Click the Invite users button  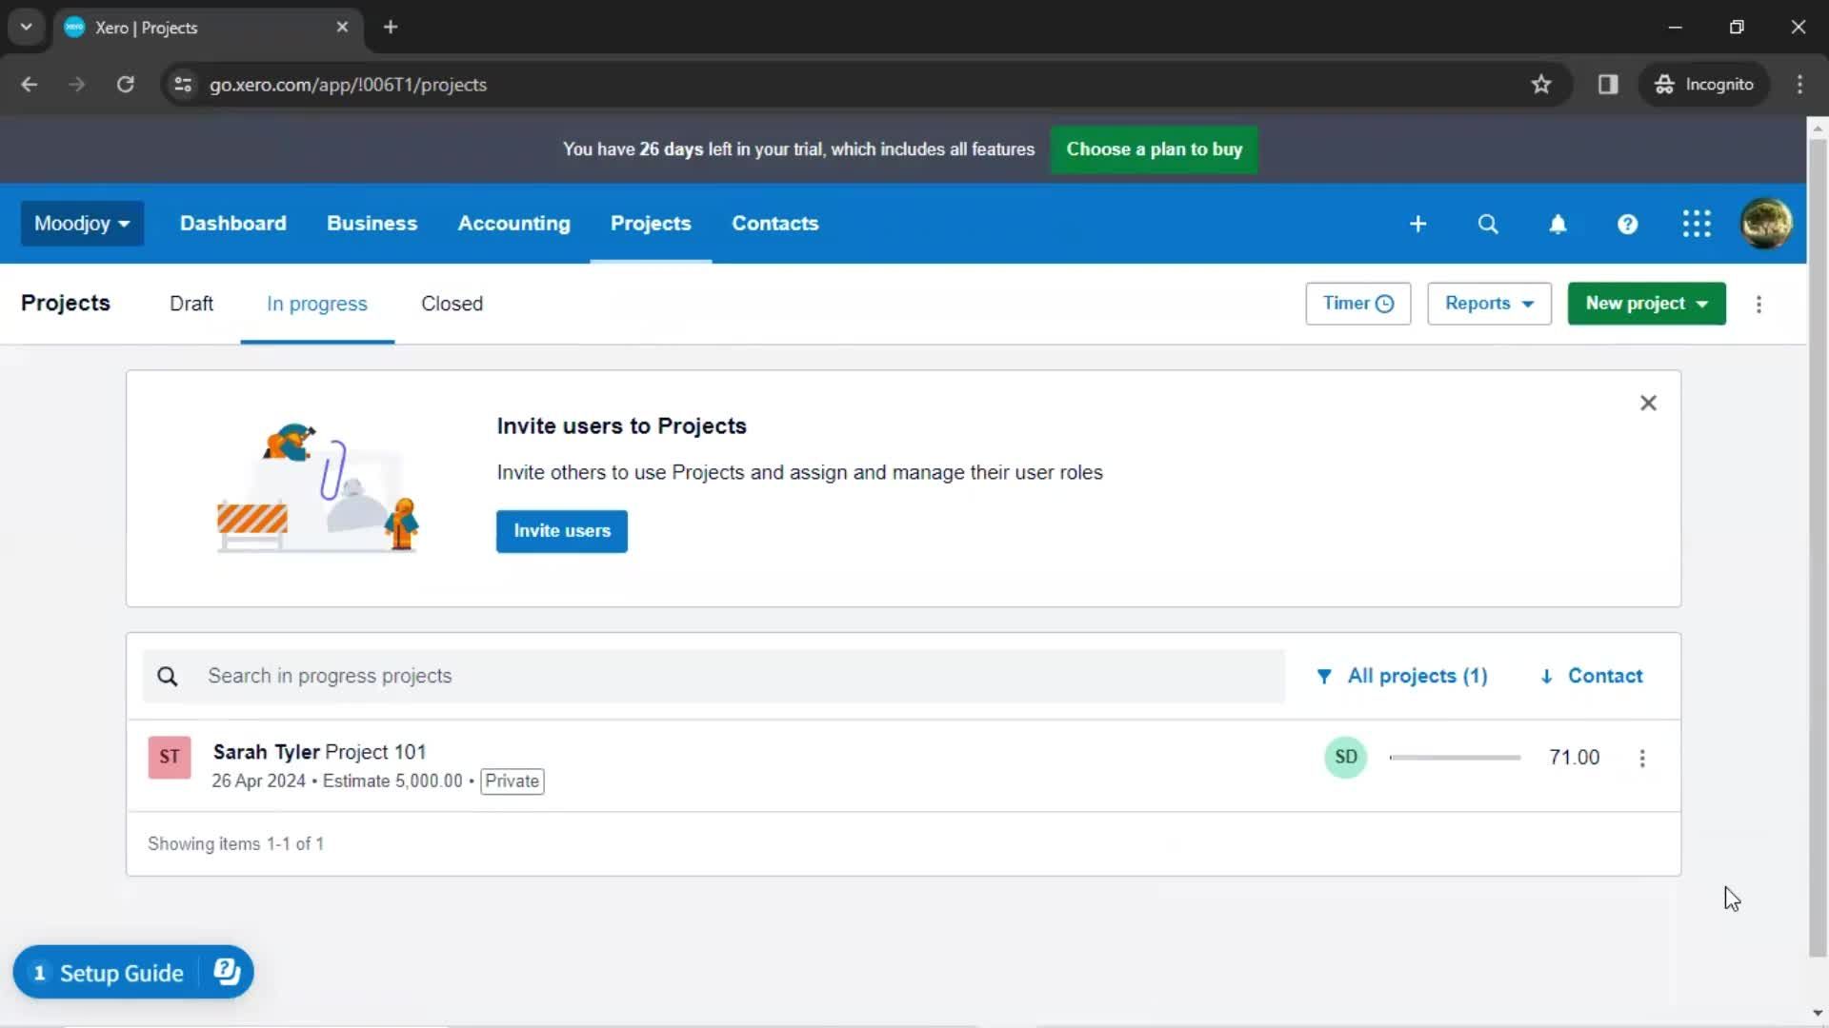click(561, 531)
